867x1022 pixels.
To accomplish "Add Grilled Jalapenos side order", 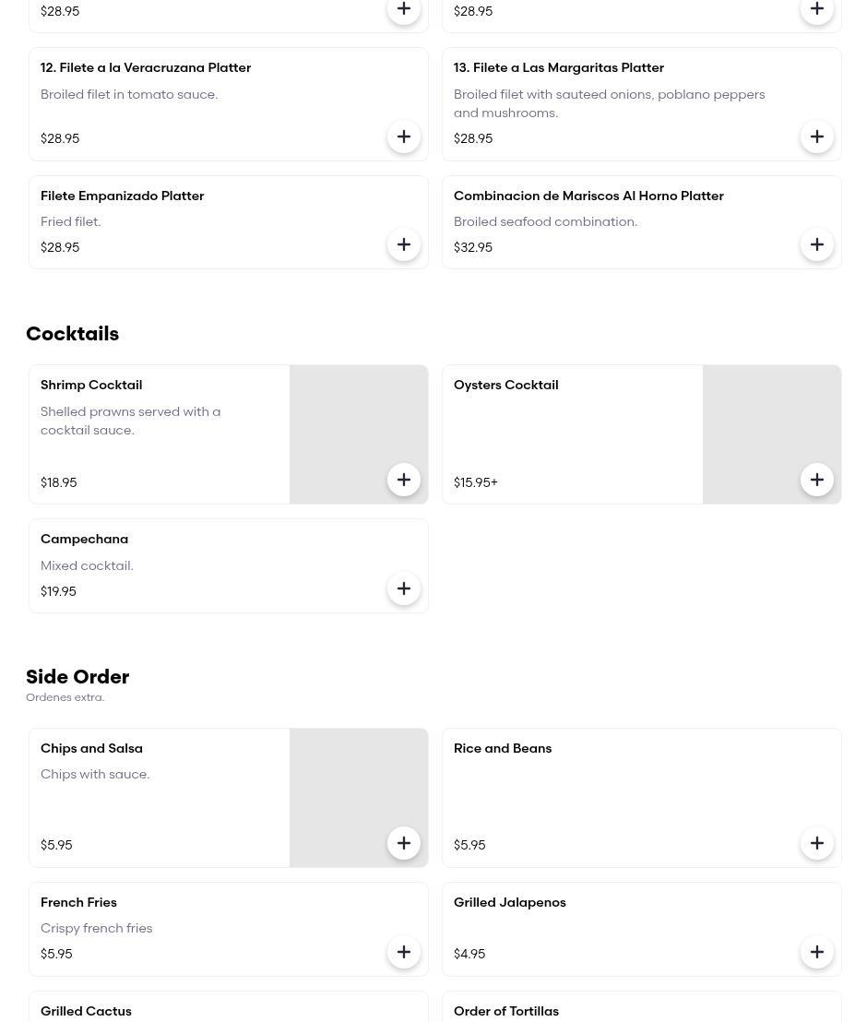I will point(817,952).
